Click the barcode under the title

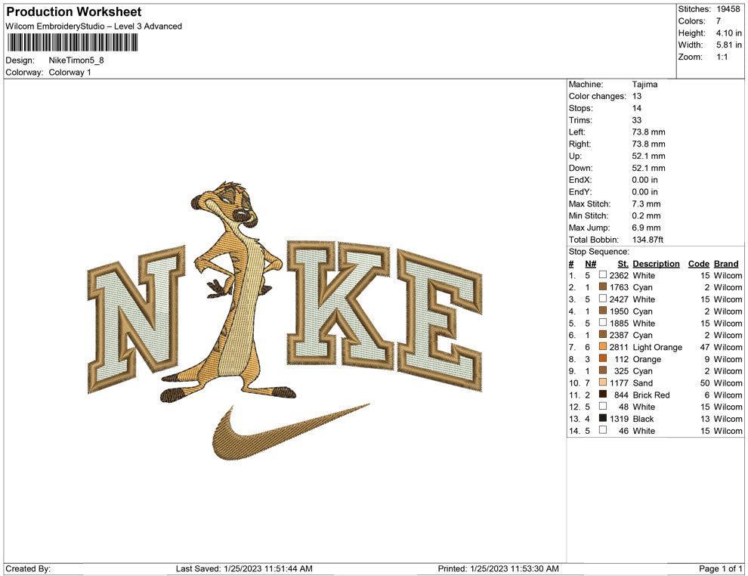pyautogui.click(x=73, y=43)
